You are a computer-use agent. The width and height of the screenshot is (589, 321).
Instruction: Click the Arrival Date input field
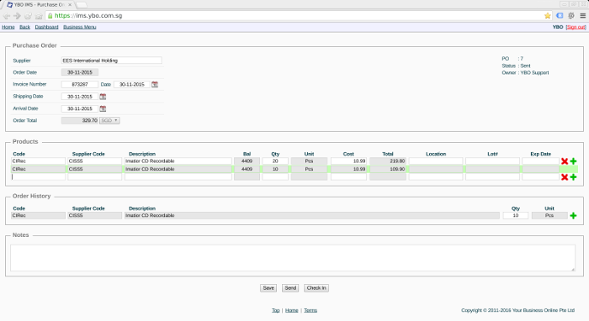[x=80, y=108]
